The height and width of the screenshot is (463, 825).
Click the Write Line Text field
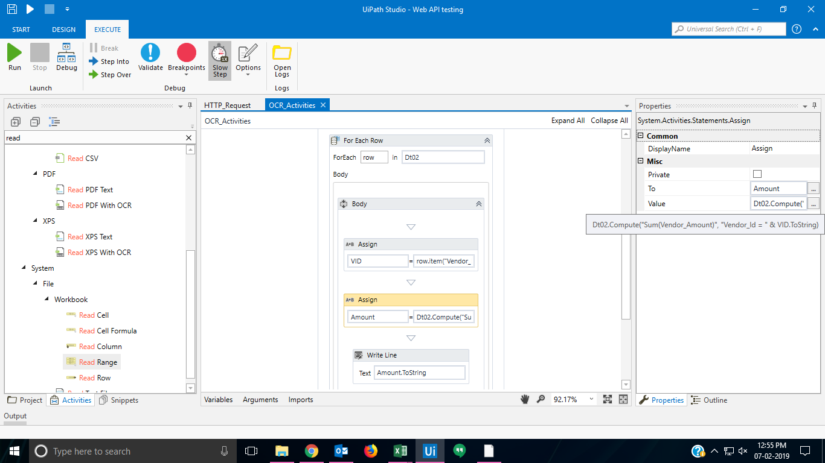(x=420, y=373)
